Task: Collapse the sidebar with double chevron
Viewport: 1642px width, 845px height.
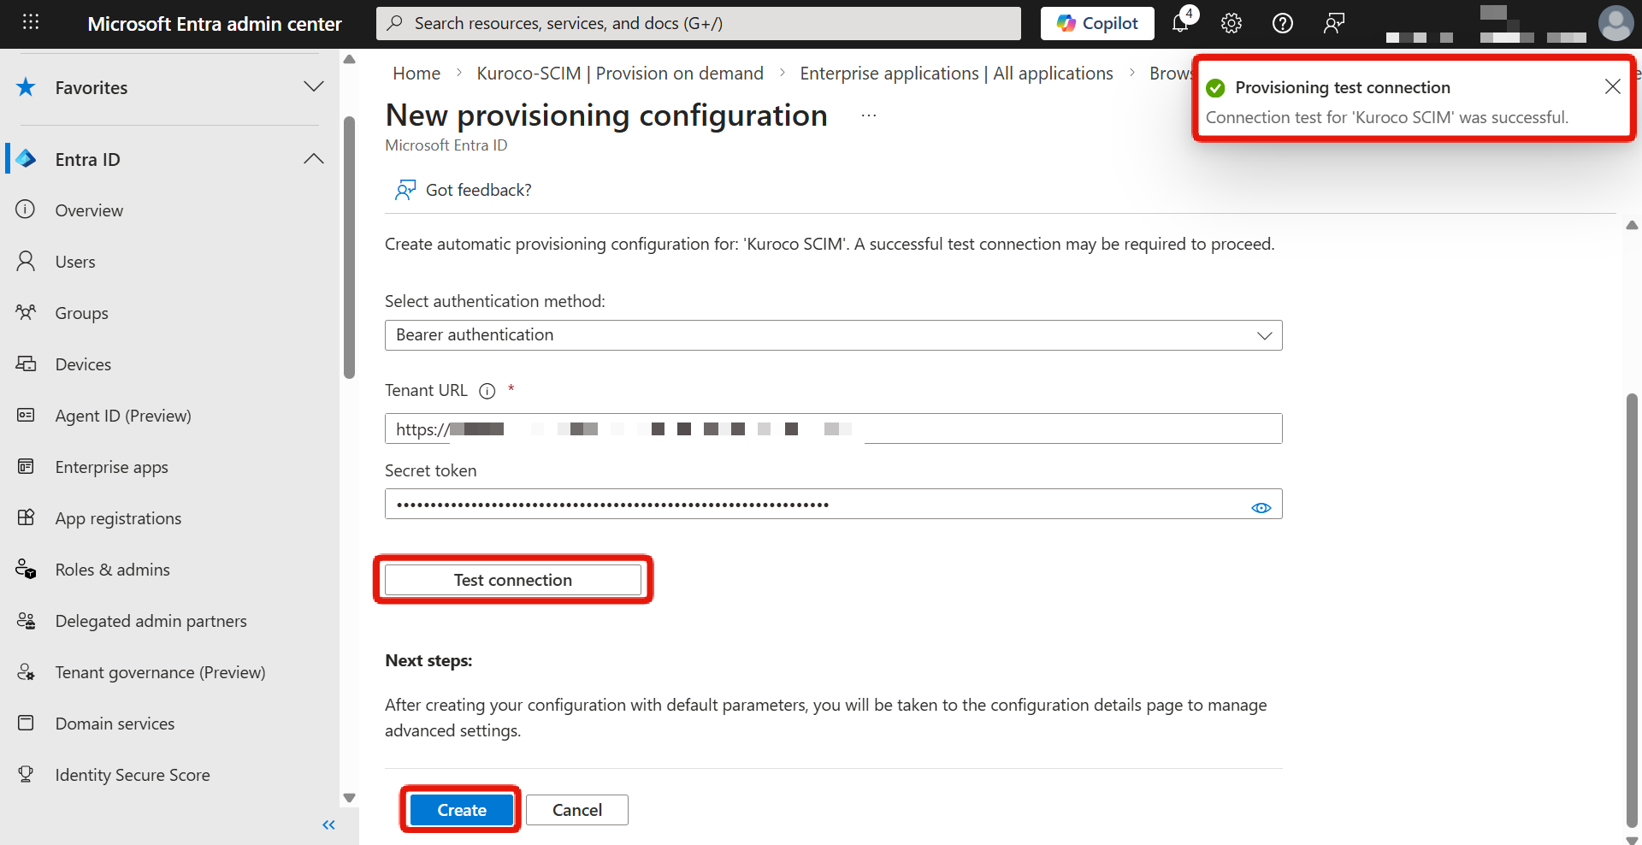Action: pos(328,824)
